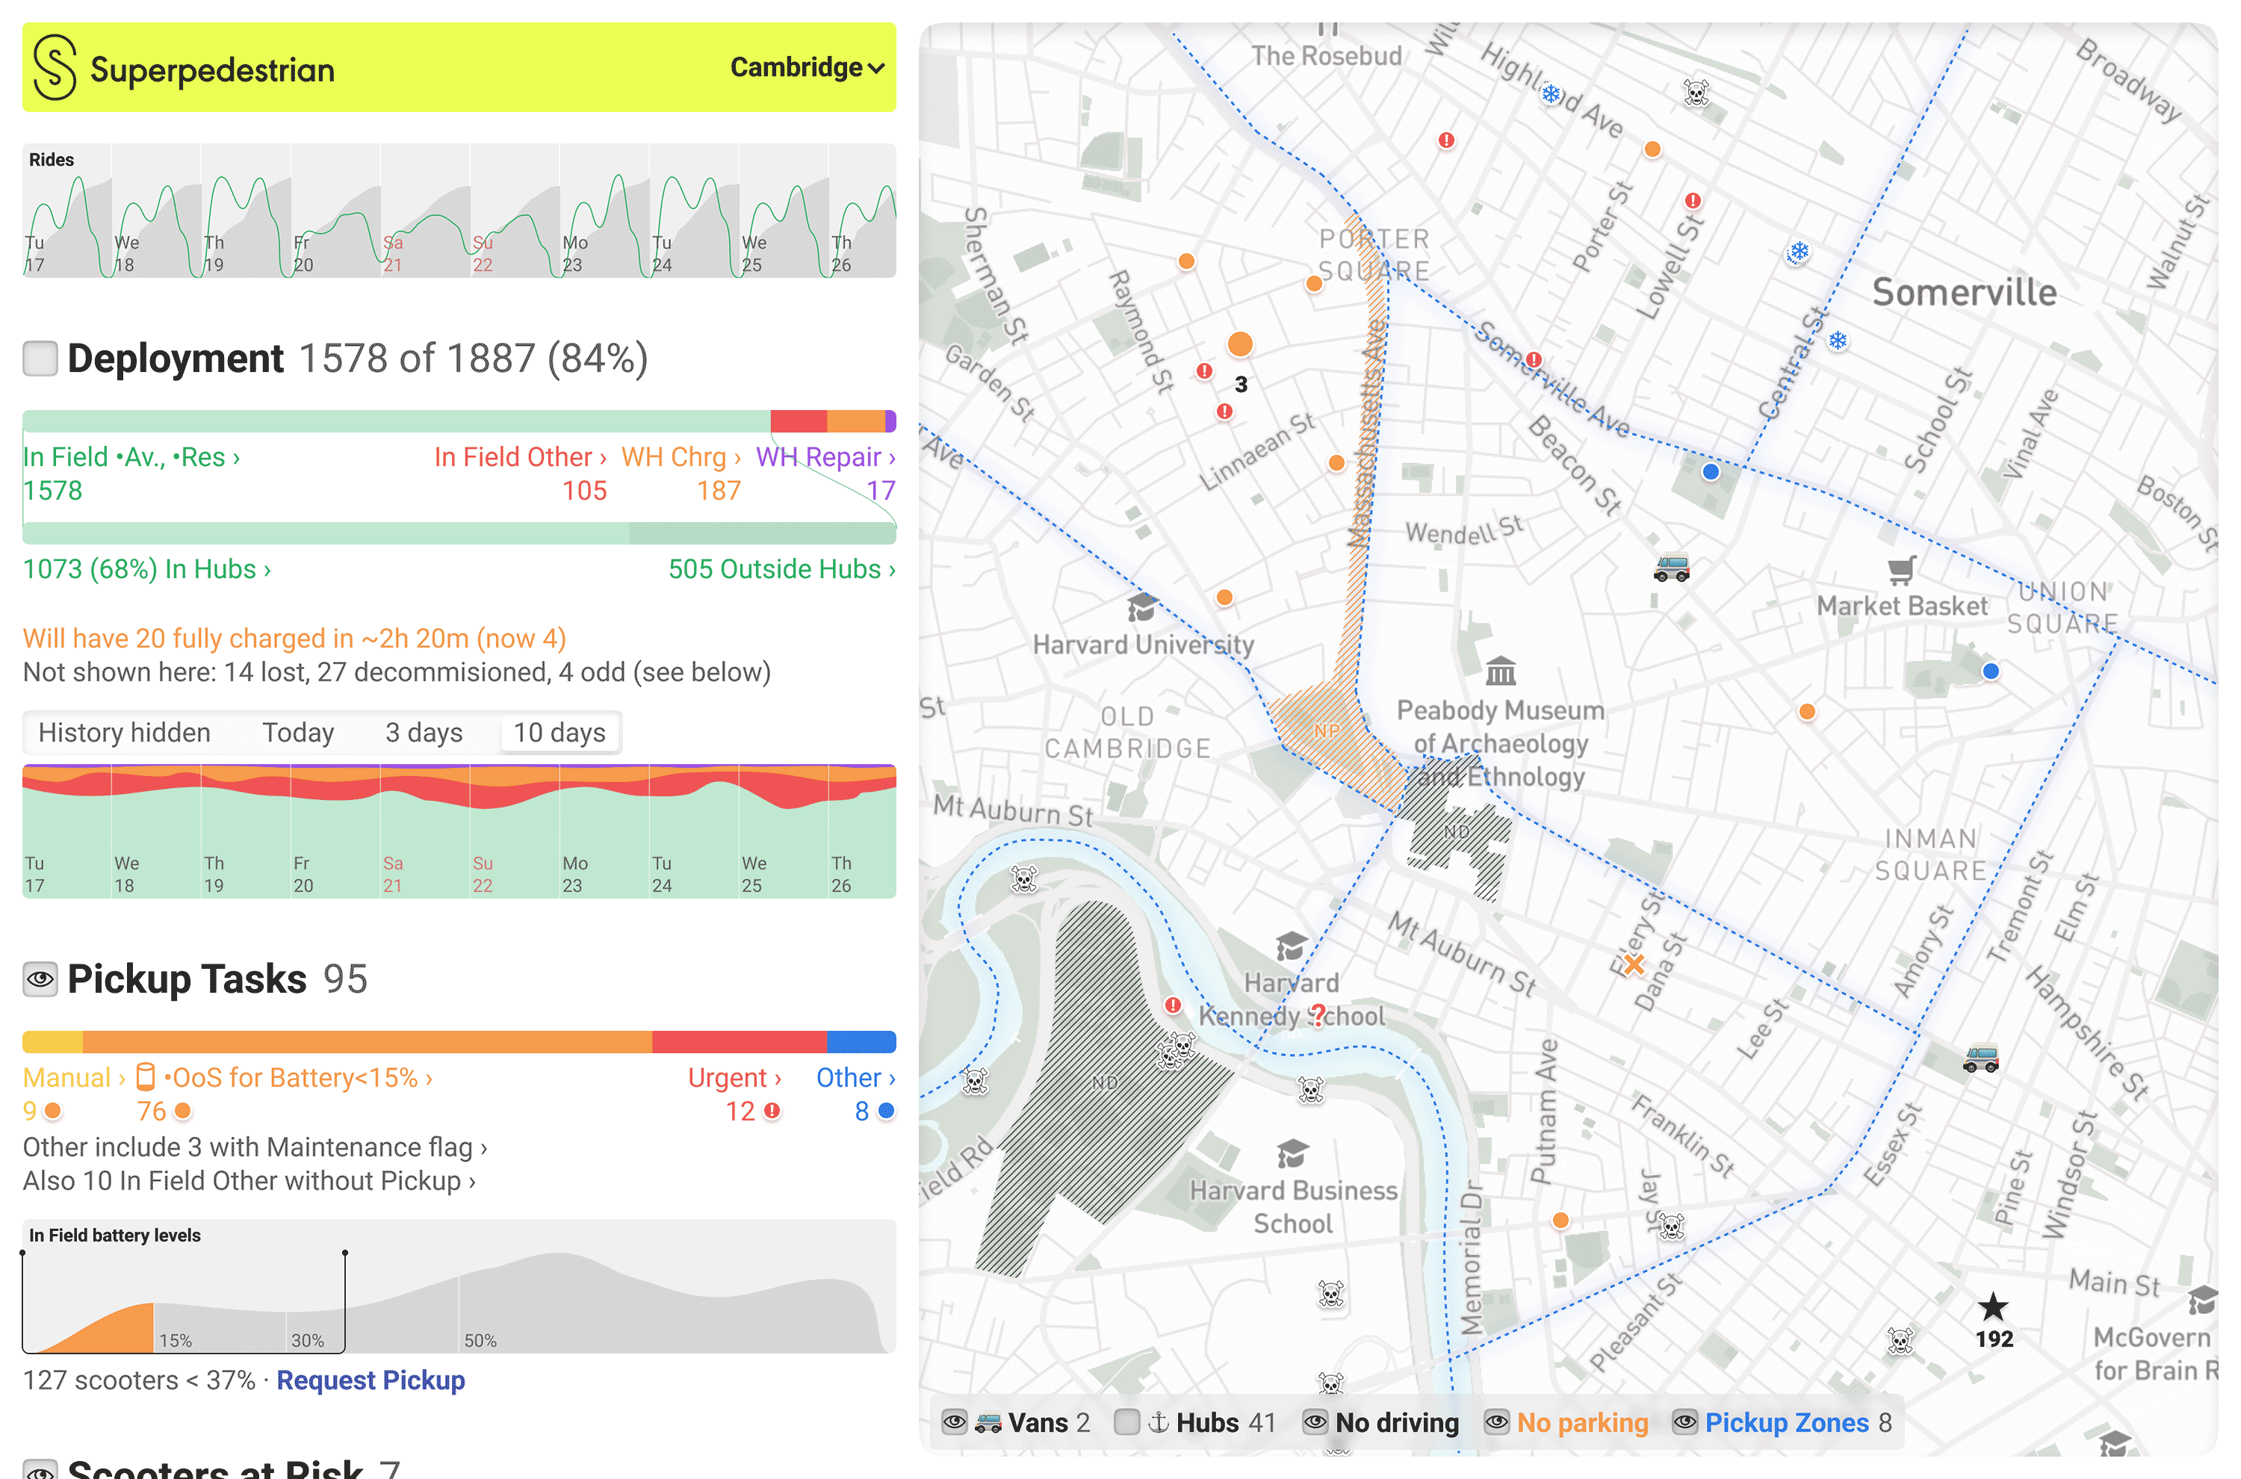This screenshot has width=2241, height=1479.
Task: Click the orange dot near Inman Square
Action: pyautogui.click(x=1806, y=711)
